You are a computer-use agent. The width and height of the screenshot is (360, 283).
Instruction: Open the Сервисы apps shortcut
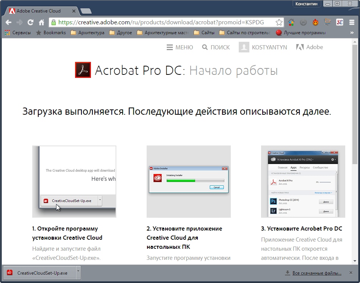click(18, 33)
